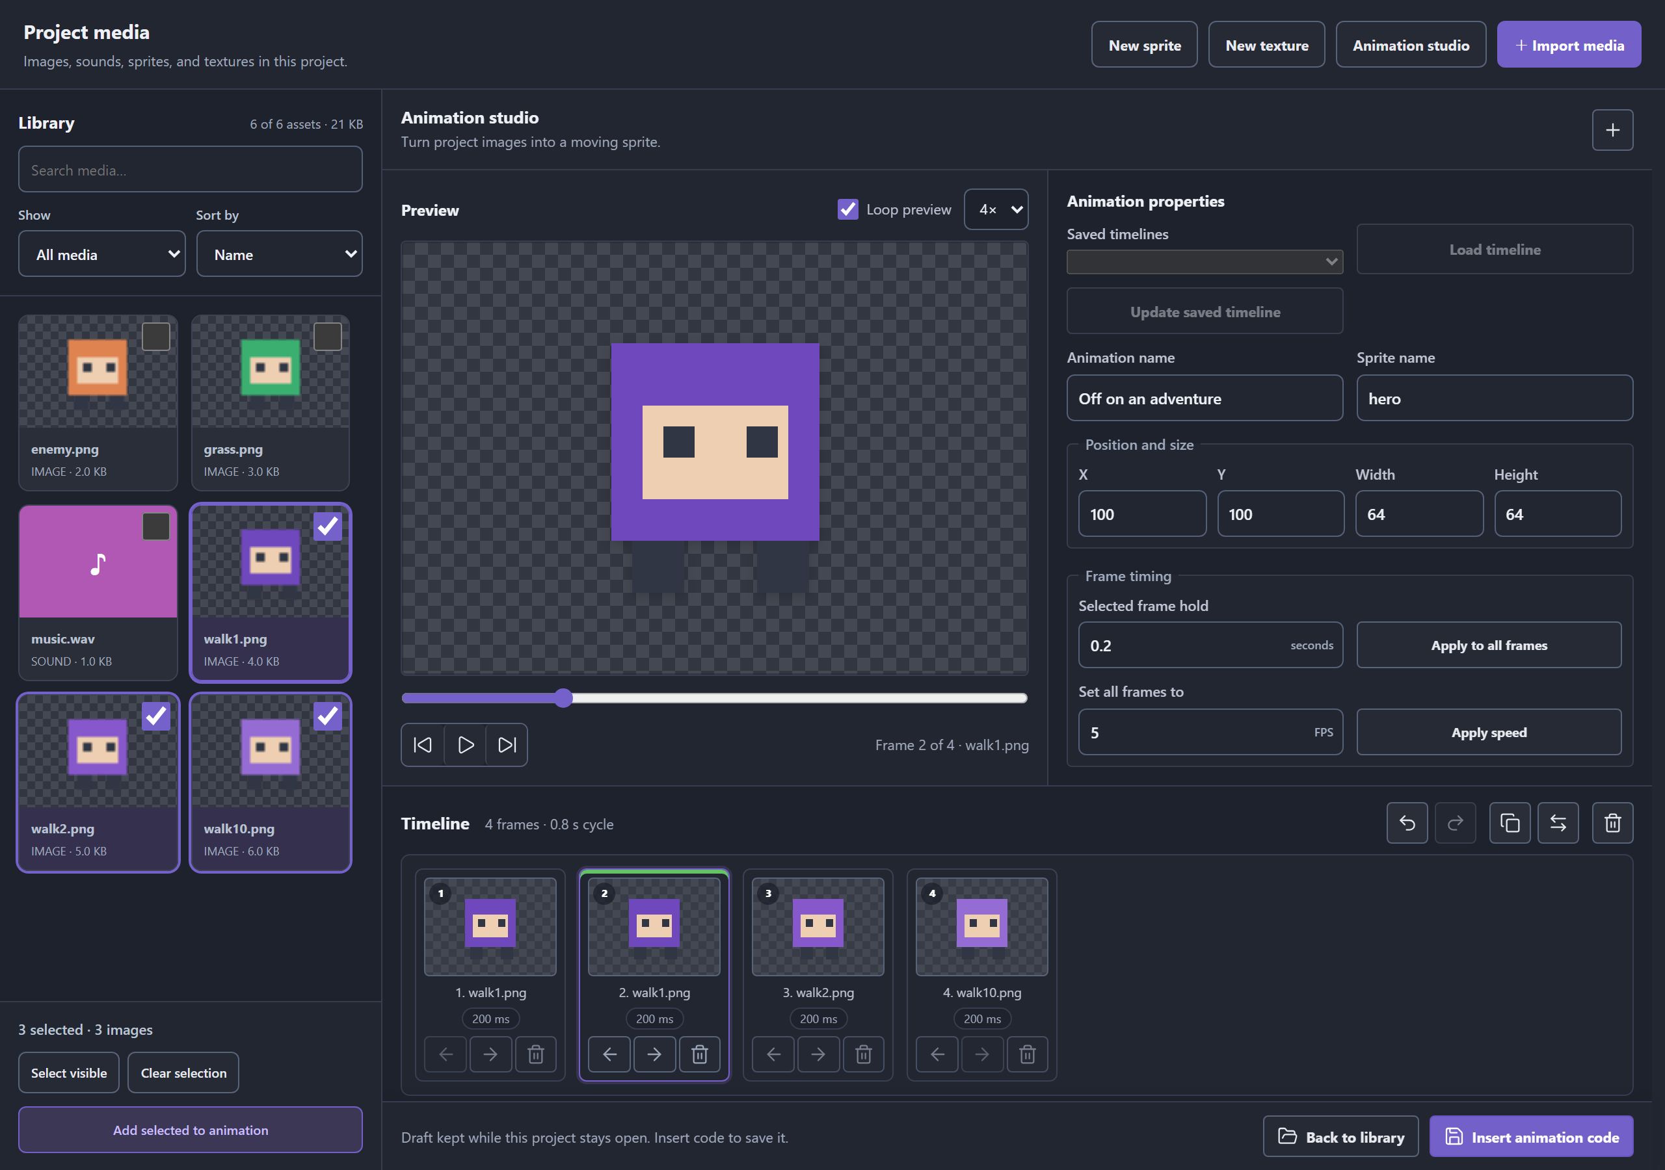Expand the Saved timelines dropdown
The image size is (1665, 1170).
click(1205, 262)
